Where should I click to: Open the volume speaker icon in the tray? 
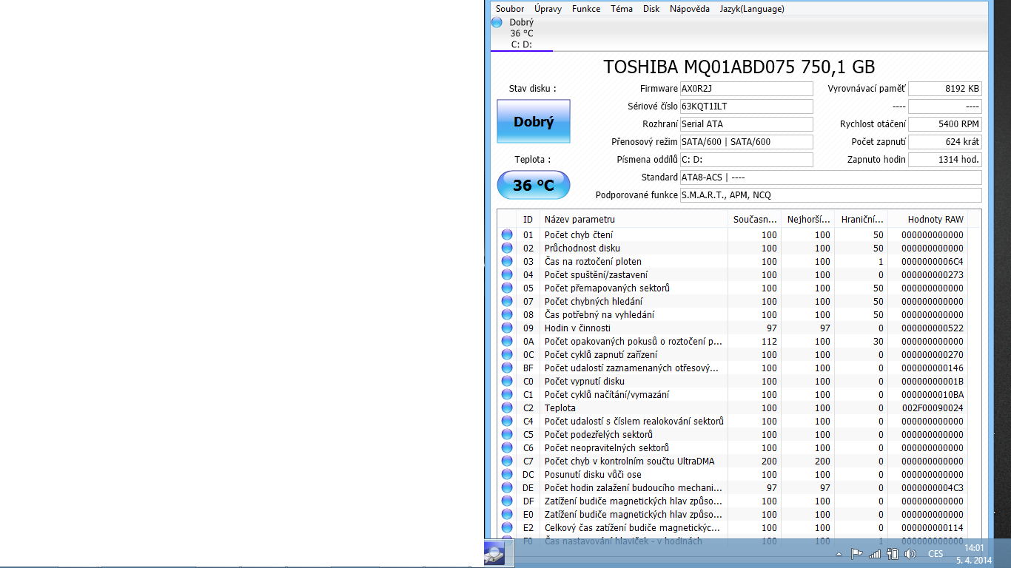[x=910, y=554]
